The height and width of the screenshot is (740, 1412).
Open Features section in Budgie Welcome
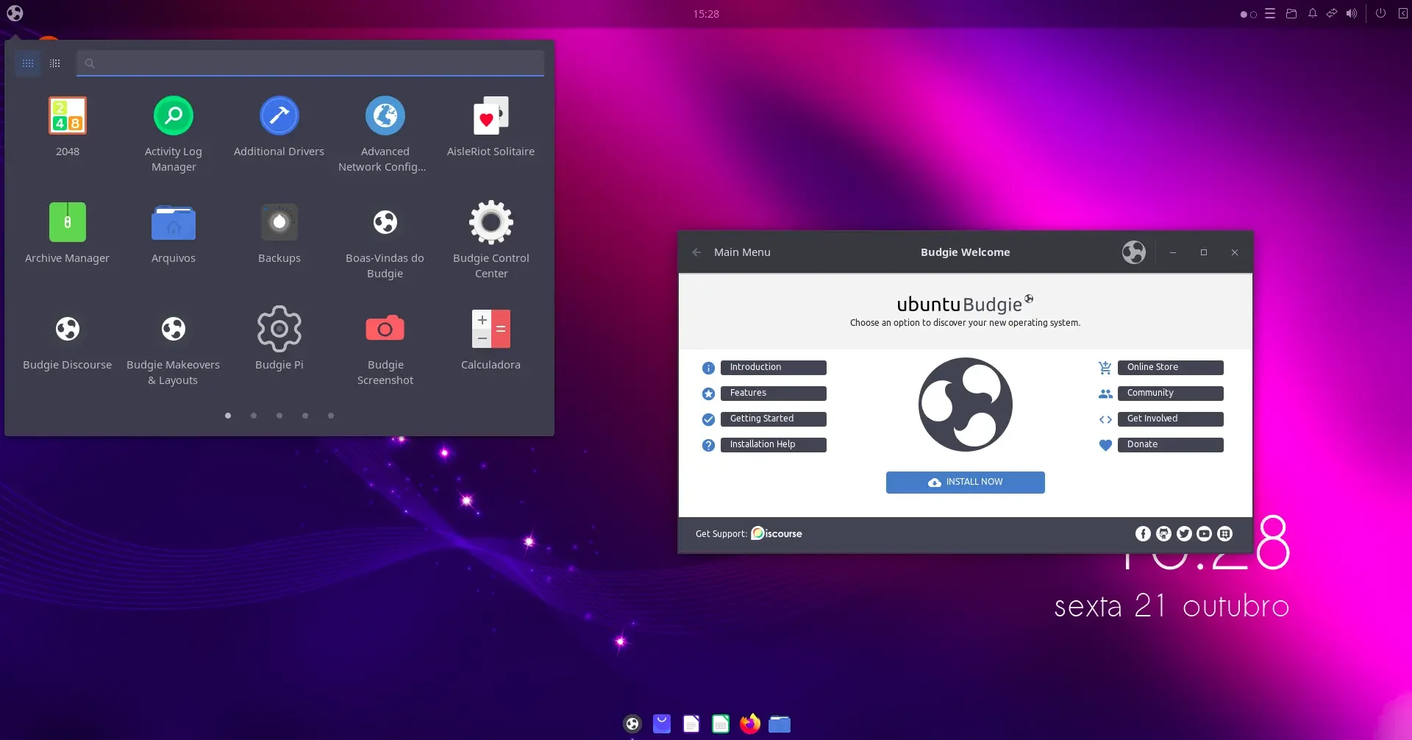pyautogui.click(x=774, y=394)
